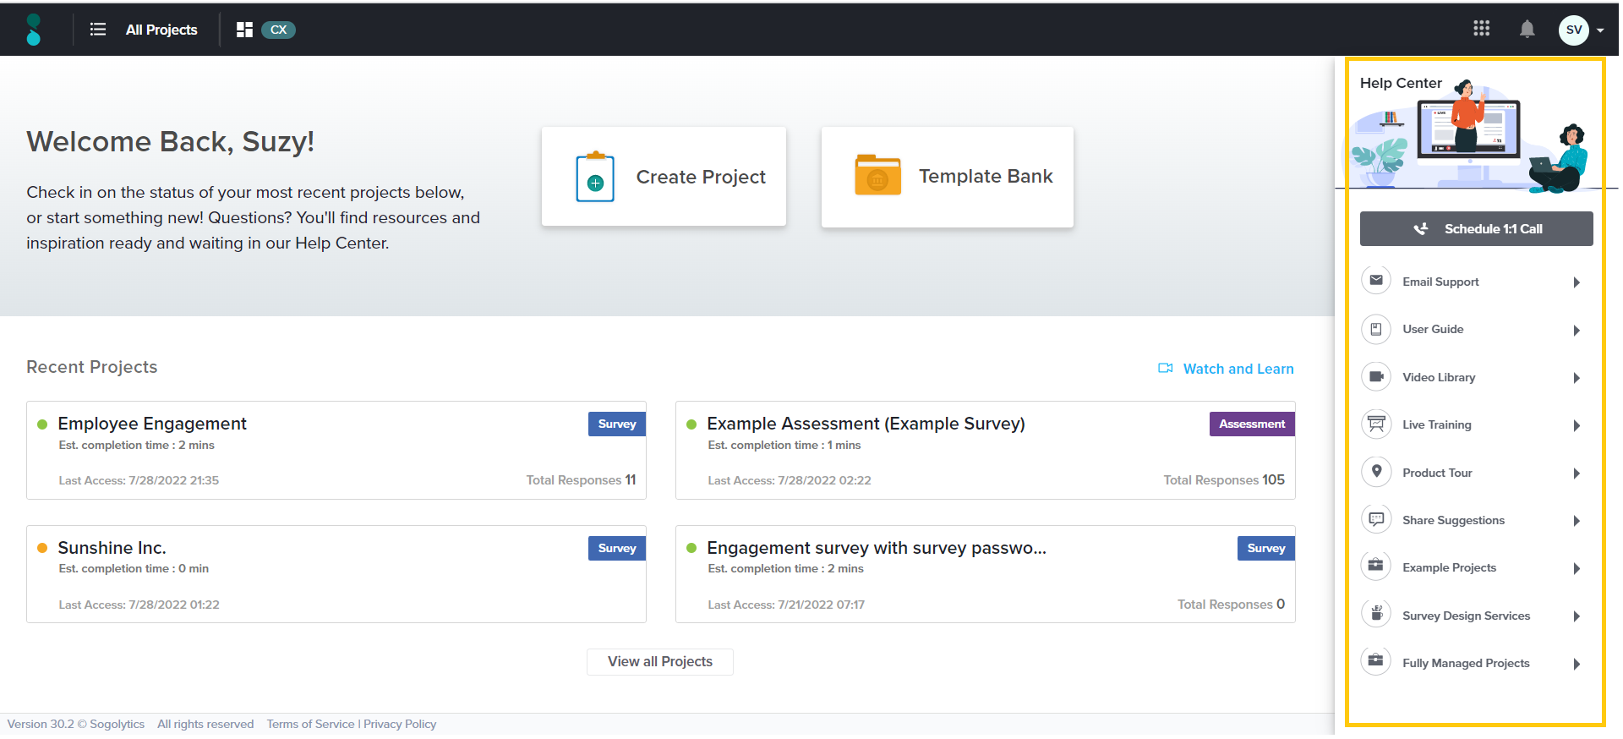This screenshot has width=1623, height=739.
Task: Open Fully Managed Projects menu item
Action: click(x=1466, y=664)
